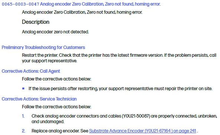
Task: Click the error code 0065-0003-0047
Action: [20, 4]
